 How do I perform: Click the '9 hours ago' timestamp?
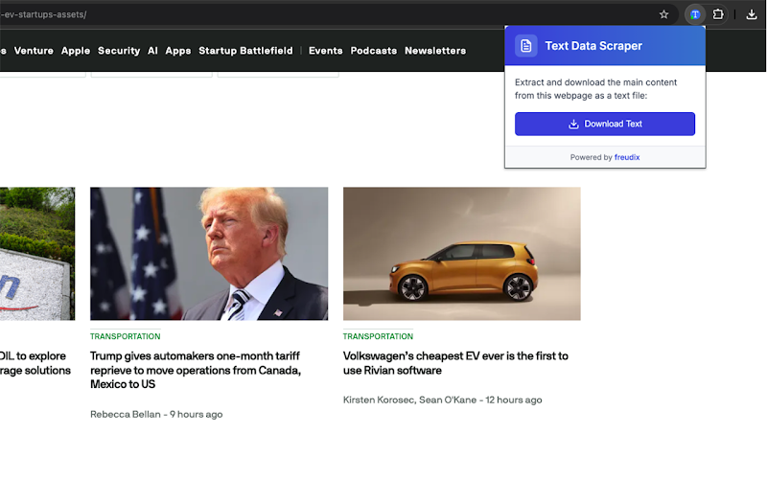[197, 415]
